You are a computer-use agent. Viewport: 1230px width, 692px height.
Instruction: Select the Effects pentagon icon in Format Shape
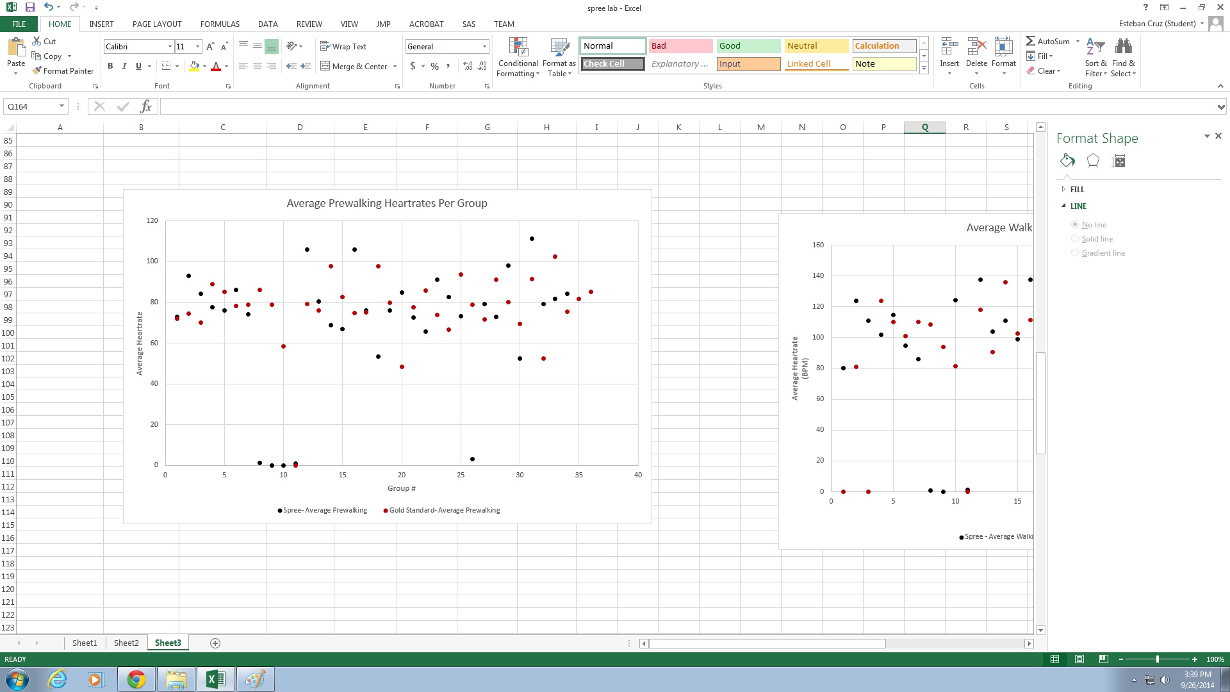point(1093,161)
